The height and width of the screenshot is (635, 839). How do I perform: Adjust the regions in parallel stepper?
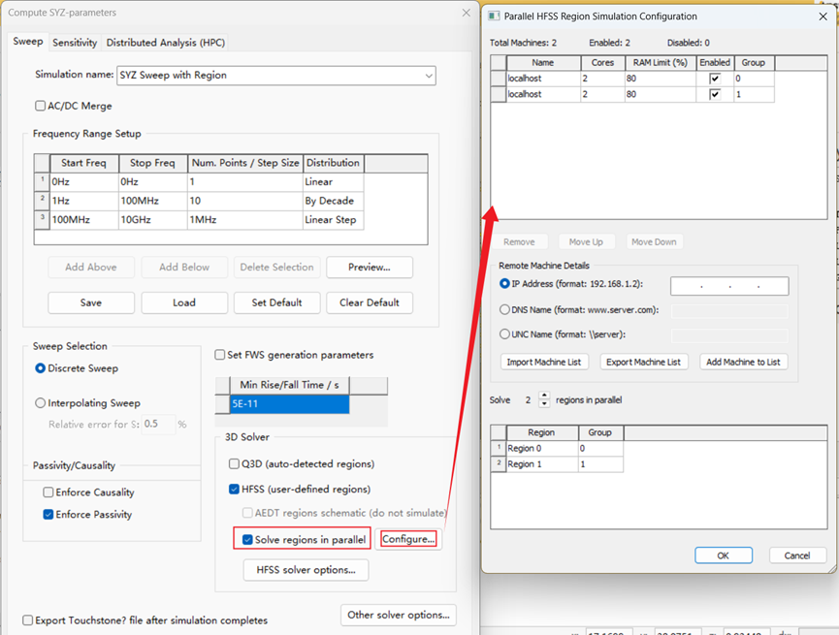544,399
